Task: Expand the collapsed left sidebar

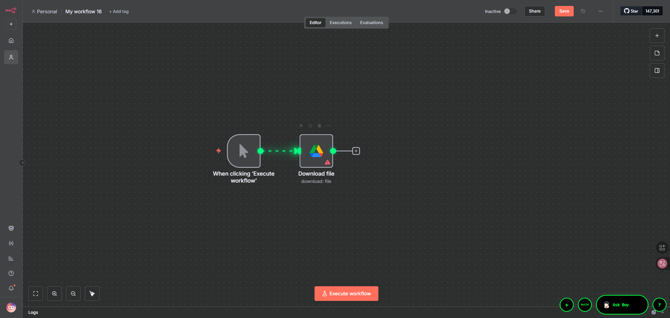Action: 22,163
